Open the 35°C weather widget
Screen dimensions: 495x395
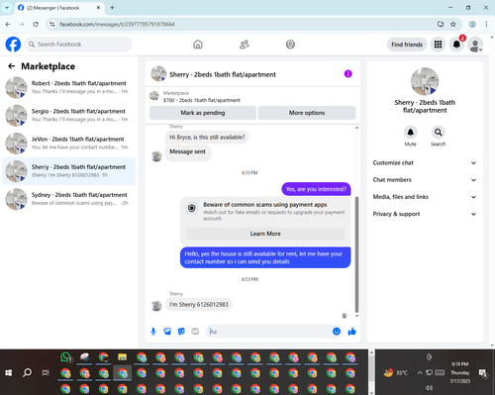[x=395, y=373]
